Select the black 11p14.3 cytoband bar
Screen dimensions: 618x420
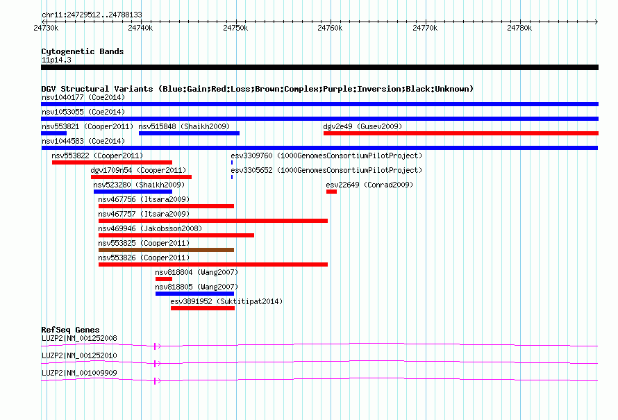[x=319, y=67]
